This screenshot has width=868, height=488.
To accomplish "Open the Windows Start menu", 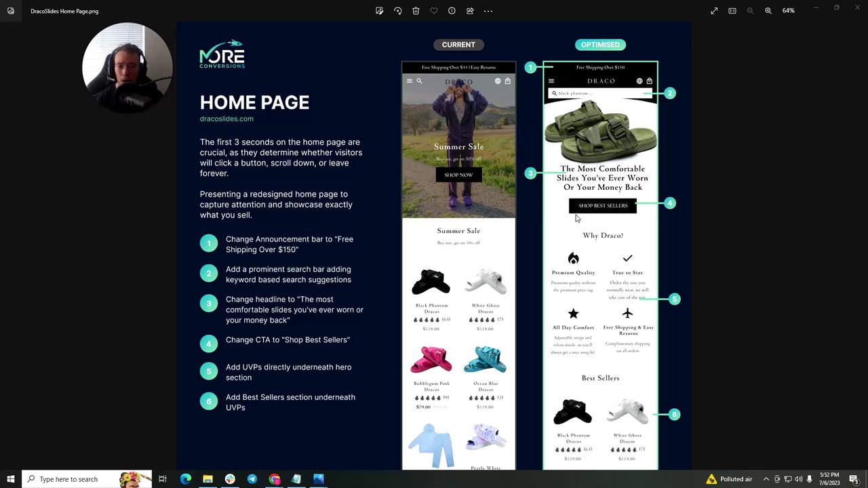I will coord(11,479).
